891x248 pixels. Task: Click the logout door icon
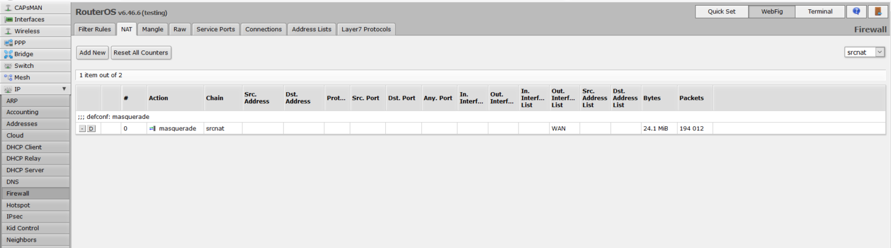(x=878, y=12)
